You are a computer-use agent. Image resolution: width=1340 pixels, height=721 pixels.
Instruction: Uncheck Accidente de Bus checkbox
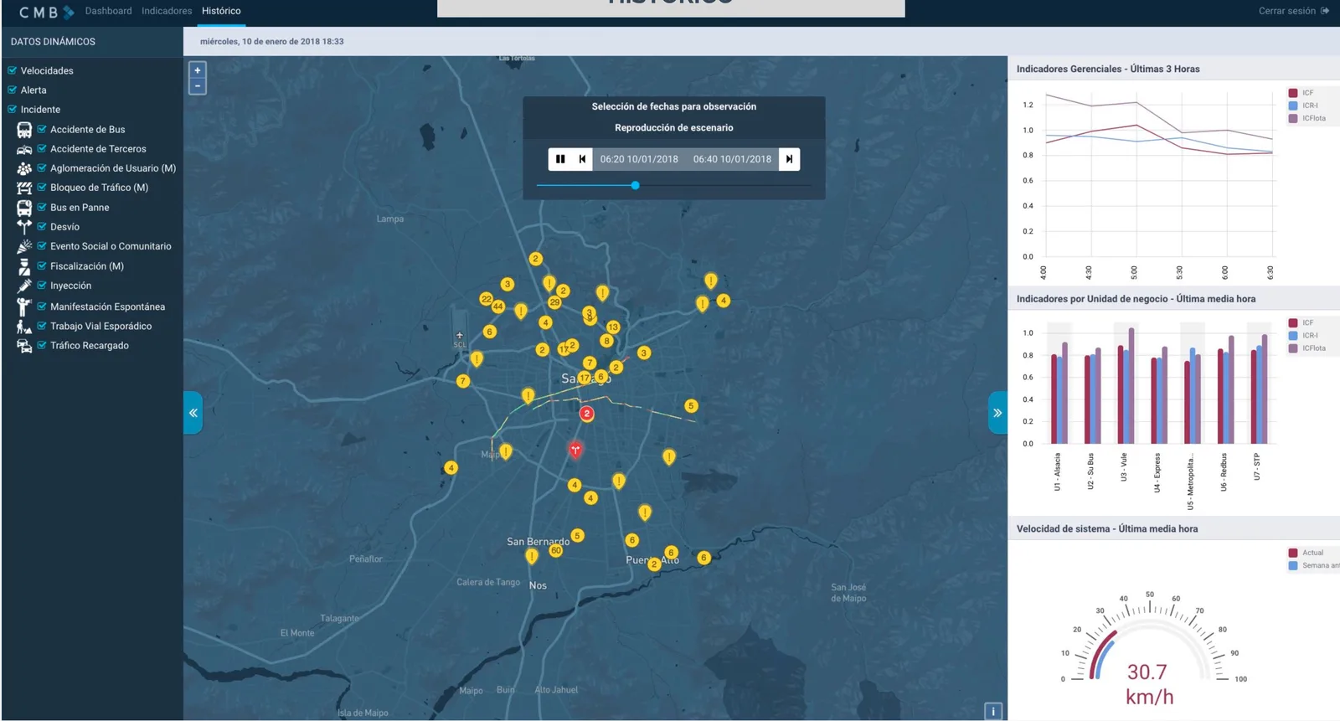42,129
